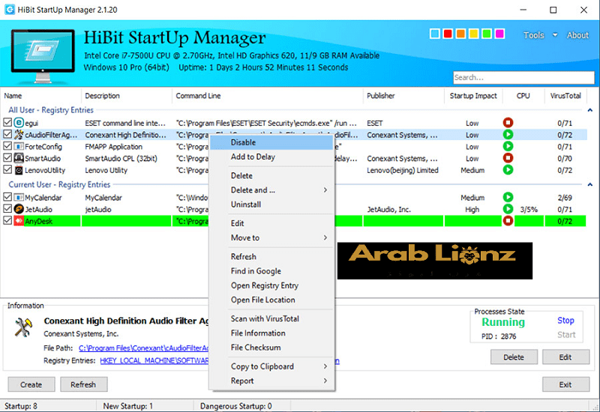Uncheck the cAudioFilterAgent startup entry
Screen dimensions: 600x412
pyautogui.click(x=7, y=134)
